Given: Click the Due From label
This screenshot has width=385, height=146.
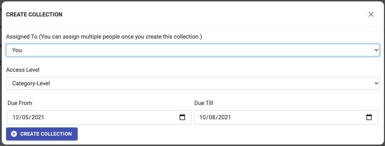Looking at the screenshot, I should tap(20, 103).
